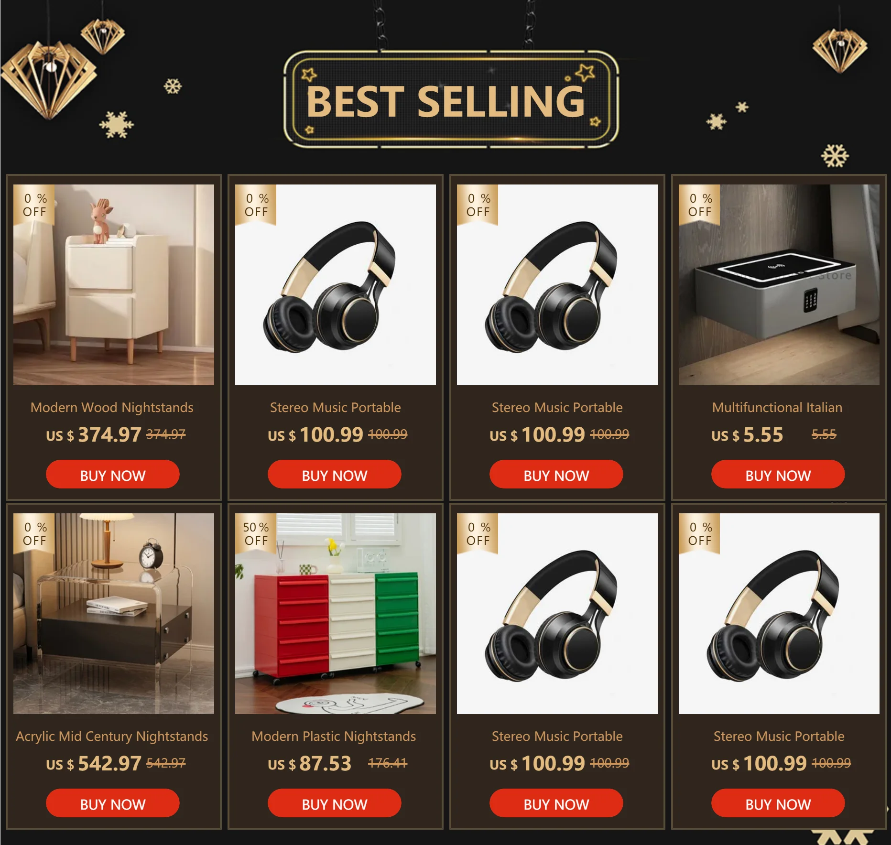Open the red white green cabinet image
891x845 pixels.
(x=336, y=614)
